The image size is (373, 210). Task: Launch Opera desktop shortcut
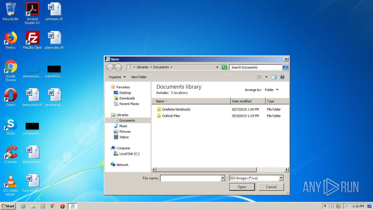point(10,97)
